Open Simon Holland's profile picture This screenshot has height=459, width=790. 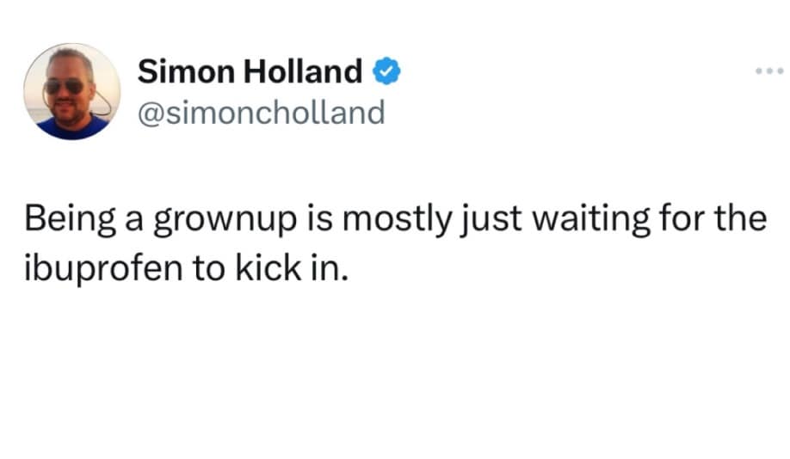coord(72,91)
